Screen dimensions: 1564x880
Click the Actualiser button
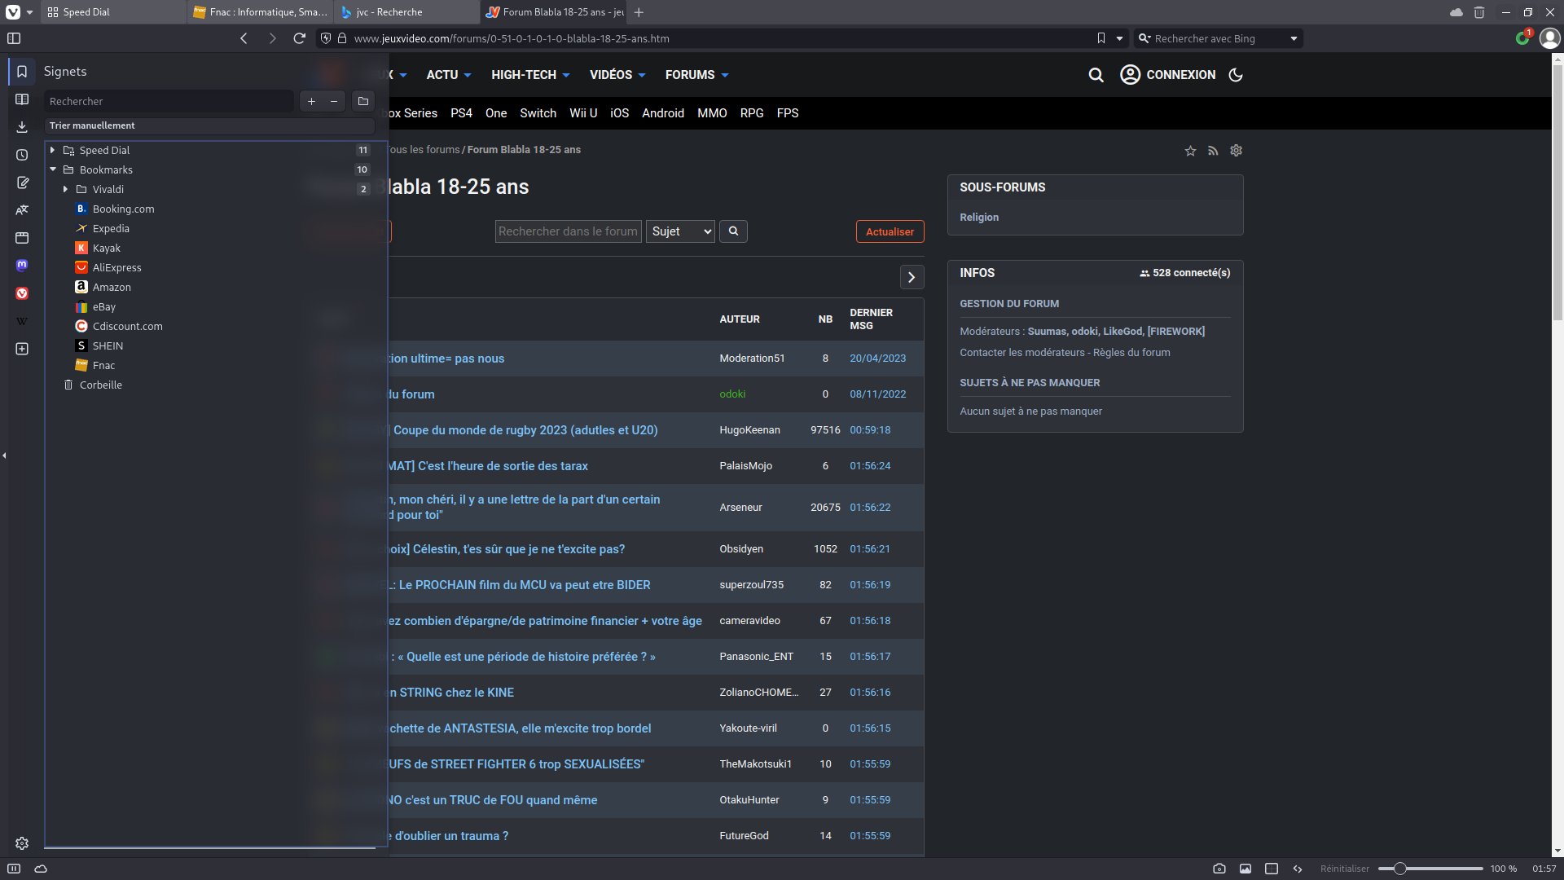pyautogui.click(x=890, y=231)
